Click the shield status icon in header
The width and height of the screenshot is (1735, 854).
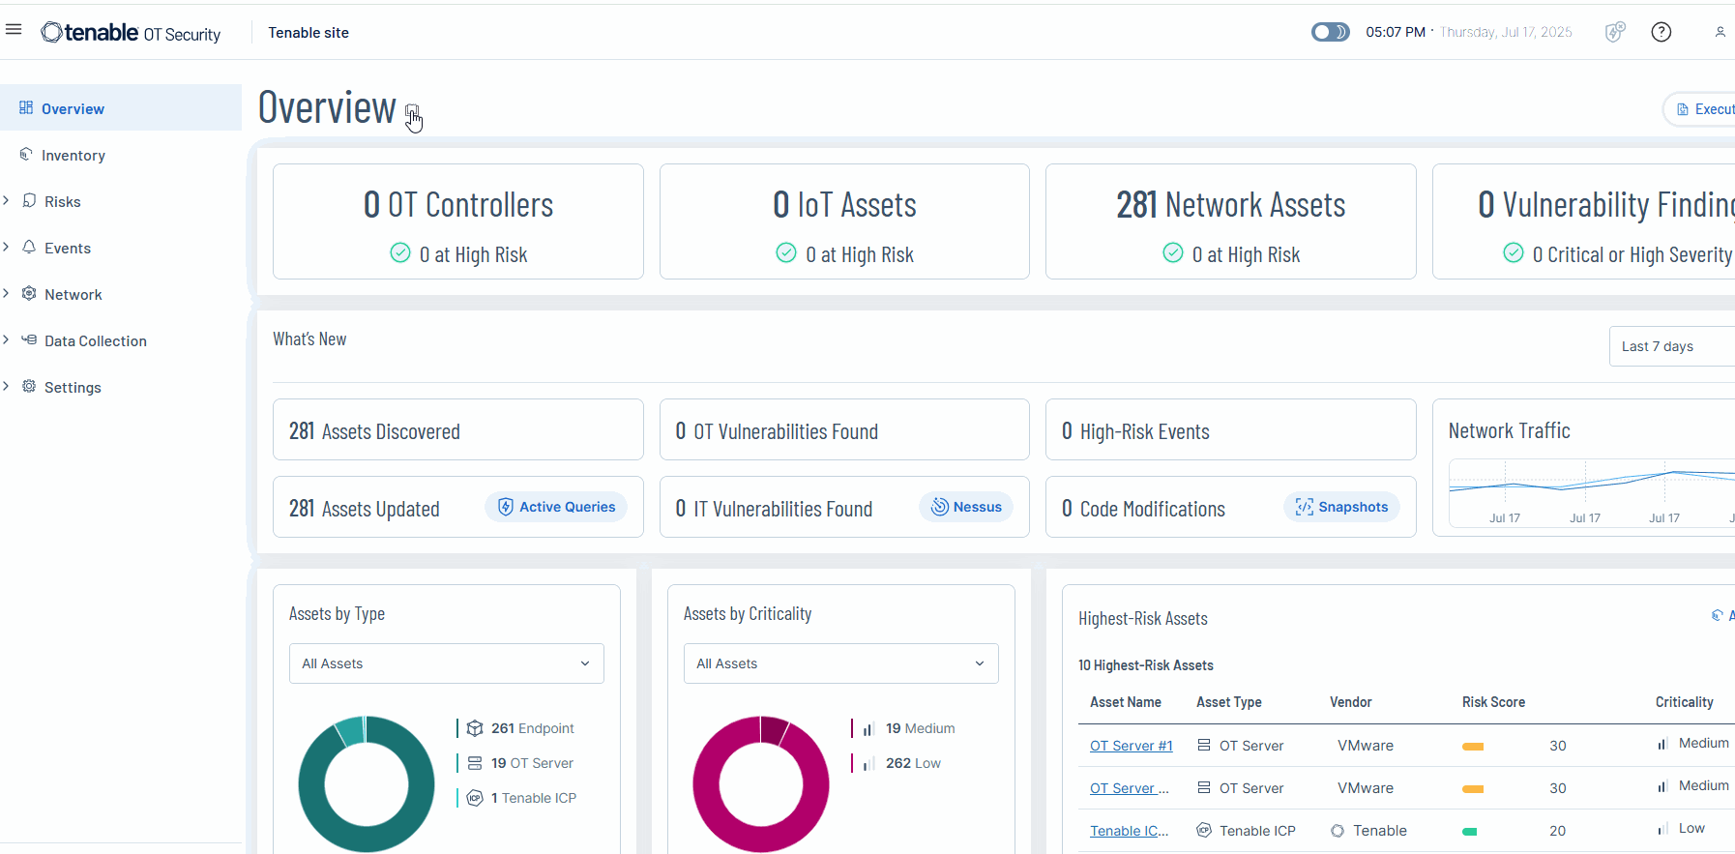[1614, 32]
